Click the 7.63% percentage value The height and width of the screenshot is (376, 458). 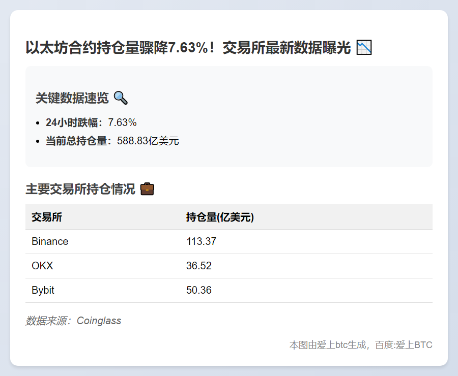(123, 122)
